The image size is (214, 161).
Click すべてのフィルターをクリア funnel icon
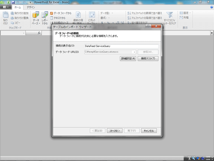click(169, 15)
